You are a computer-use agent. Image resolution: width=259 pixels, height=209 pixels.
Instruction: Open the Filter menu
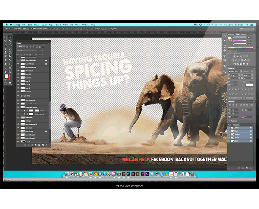pyautogui.click(x=66, y=25)
